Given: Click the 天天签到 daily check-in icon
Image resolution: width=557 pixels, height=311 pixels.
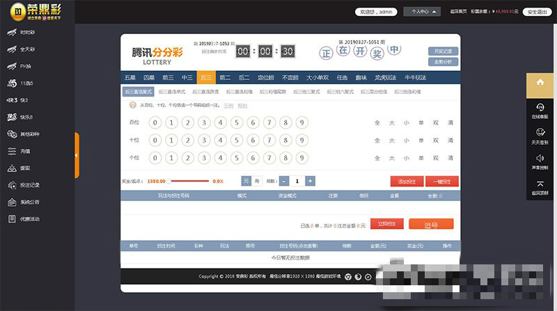Looking at the screenshot, I should click(540, 132).
